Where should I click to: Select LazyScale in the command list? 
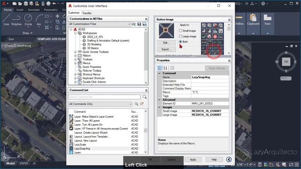click(x=80, y=145)
